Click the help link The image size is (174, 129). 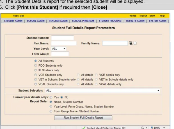[162, 16]
